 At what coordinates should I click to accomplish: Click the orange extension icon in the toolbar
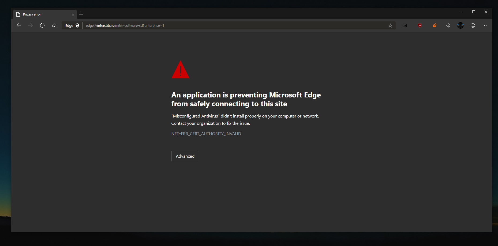(435, 25)
